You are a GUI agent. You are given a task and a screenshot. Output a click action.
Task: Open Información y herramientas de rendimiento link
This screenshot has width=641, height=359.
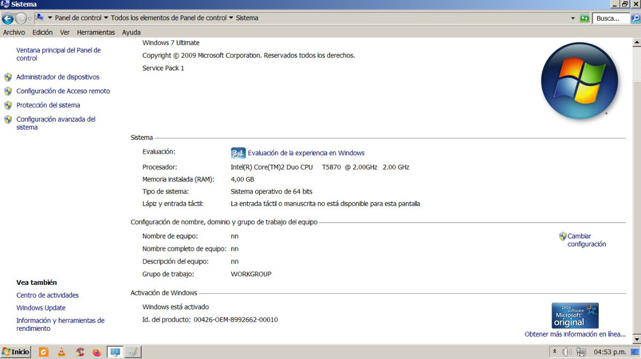[60, 324]
